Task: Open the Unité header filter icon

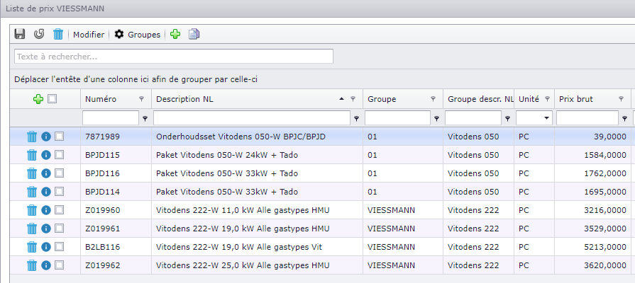Action: 547,99
